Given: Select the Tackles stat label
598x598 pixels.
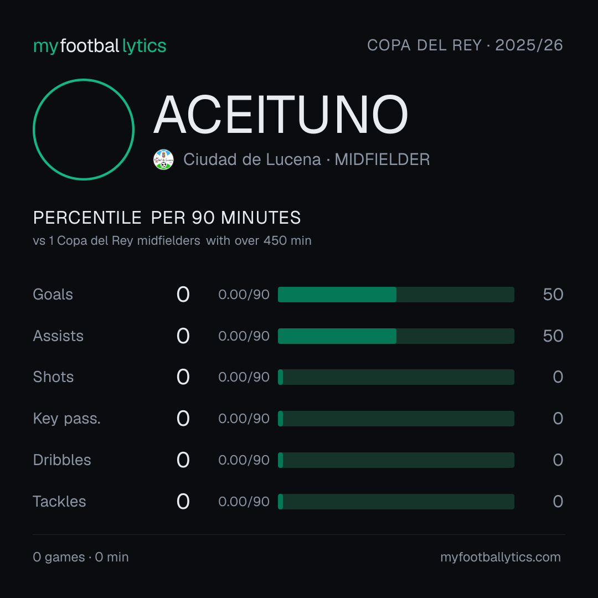Looking at the screenshot, I should pyautogui.click(x=59, y=502).
